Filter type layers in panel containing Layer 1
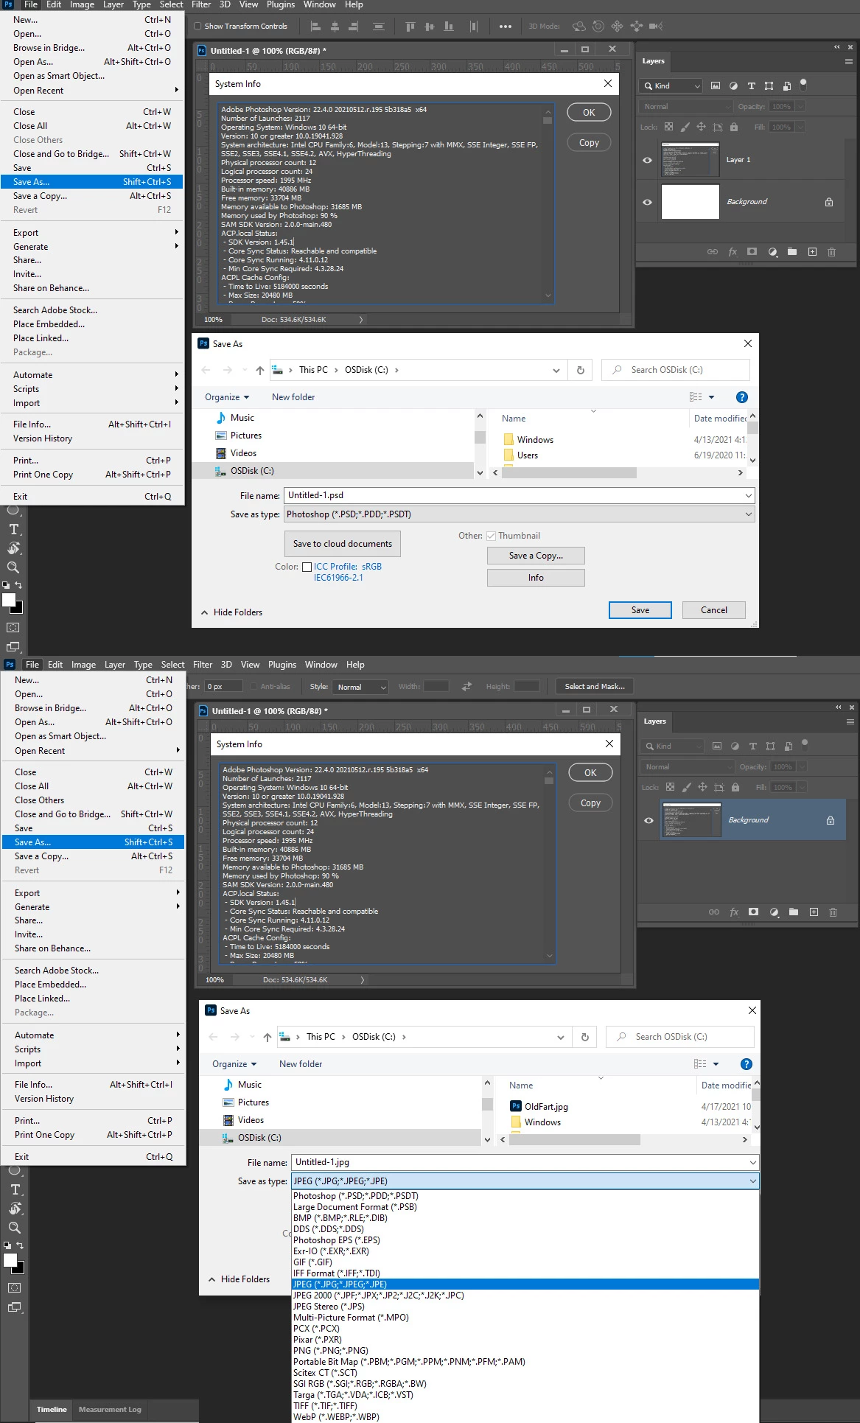The height and width of the screenshot is (1423, 860). pyautogui.click(x=751, y=85)
